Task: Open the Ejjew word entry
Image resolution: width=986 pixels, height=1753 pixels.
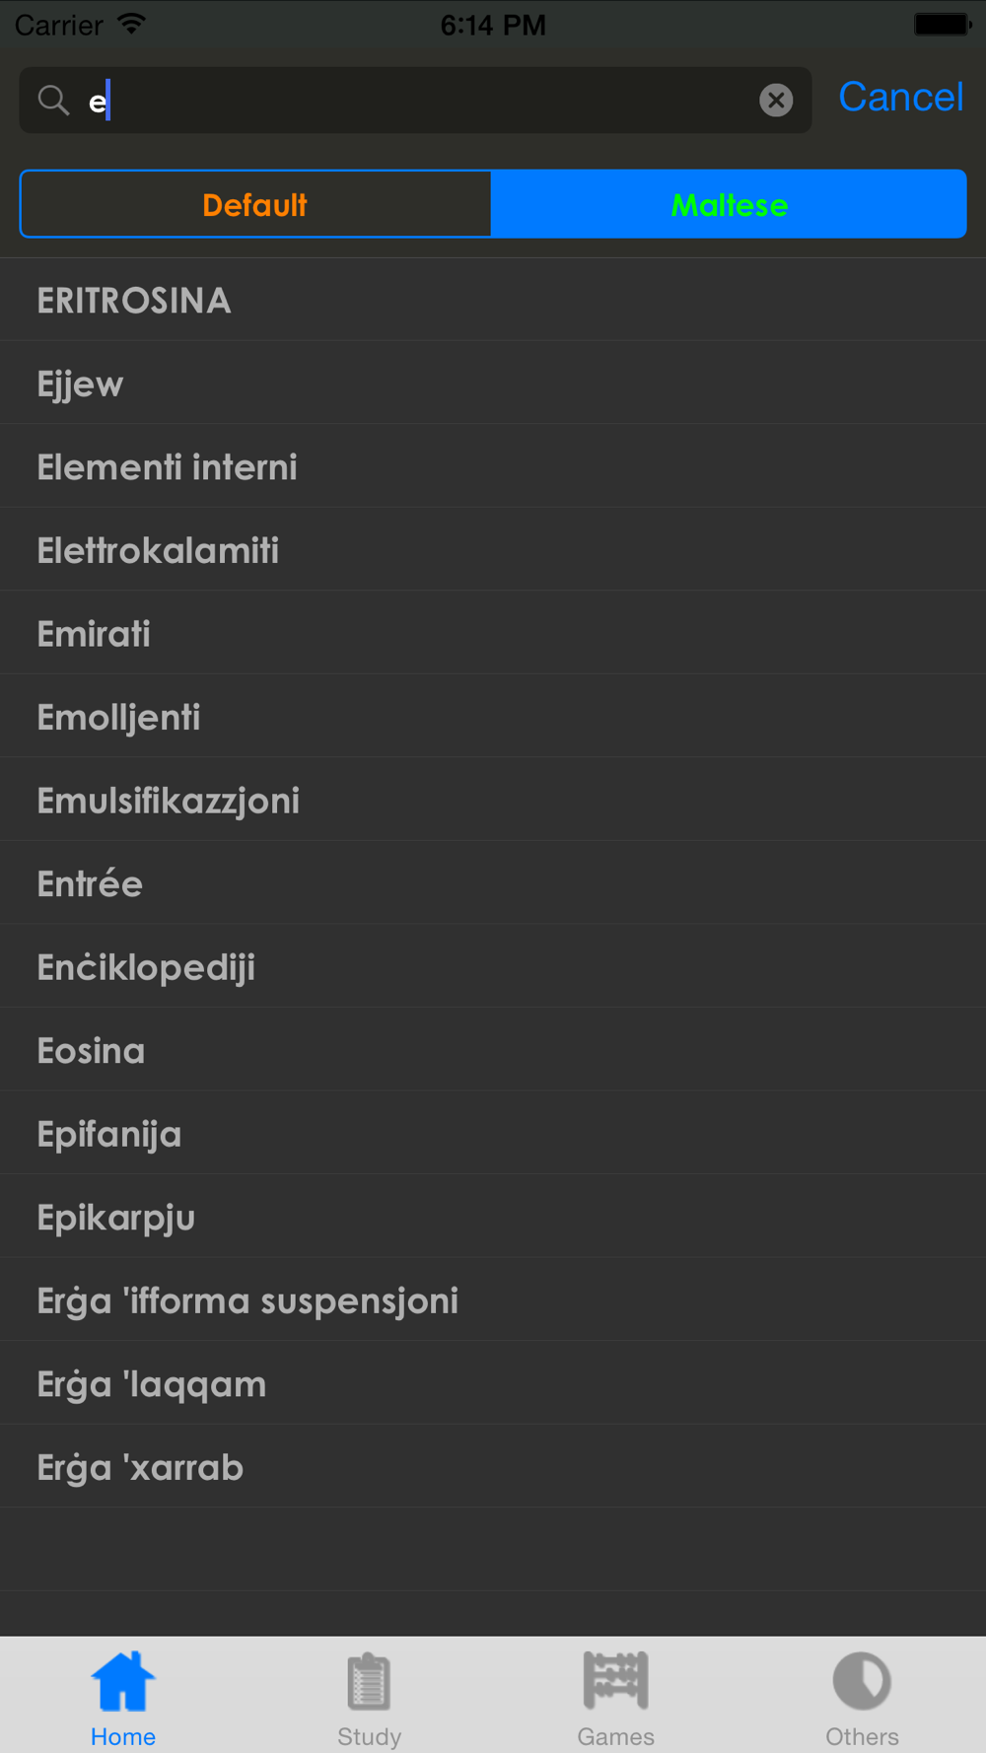Action: [x=493, y=384]
